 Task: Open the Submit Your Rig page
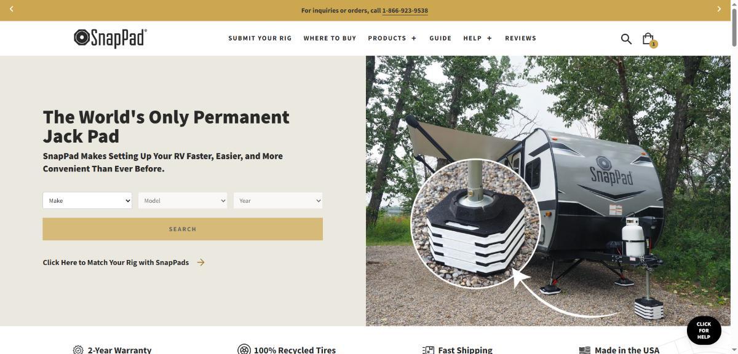(260, 38)
